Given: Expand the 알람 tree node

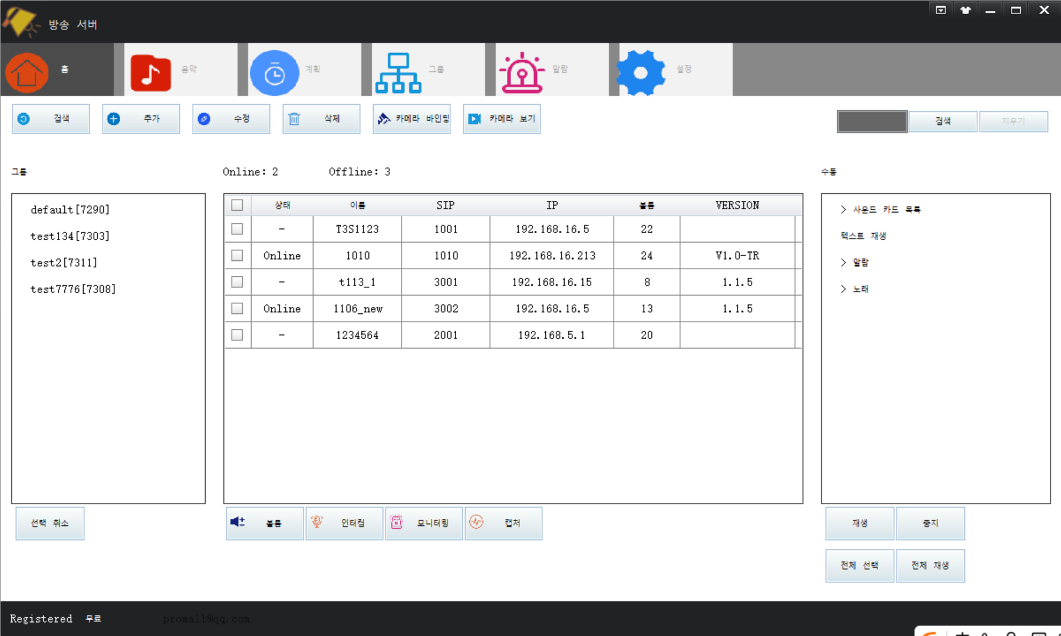Looking at the screenshot, I should click(x=843, y=263).
